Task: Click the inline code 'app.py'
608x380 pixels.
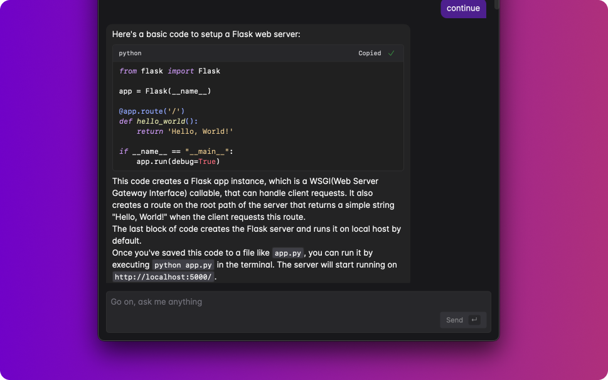Action: 288,253
